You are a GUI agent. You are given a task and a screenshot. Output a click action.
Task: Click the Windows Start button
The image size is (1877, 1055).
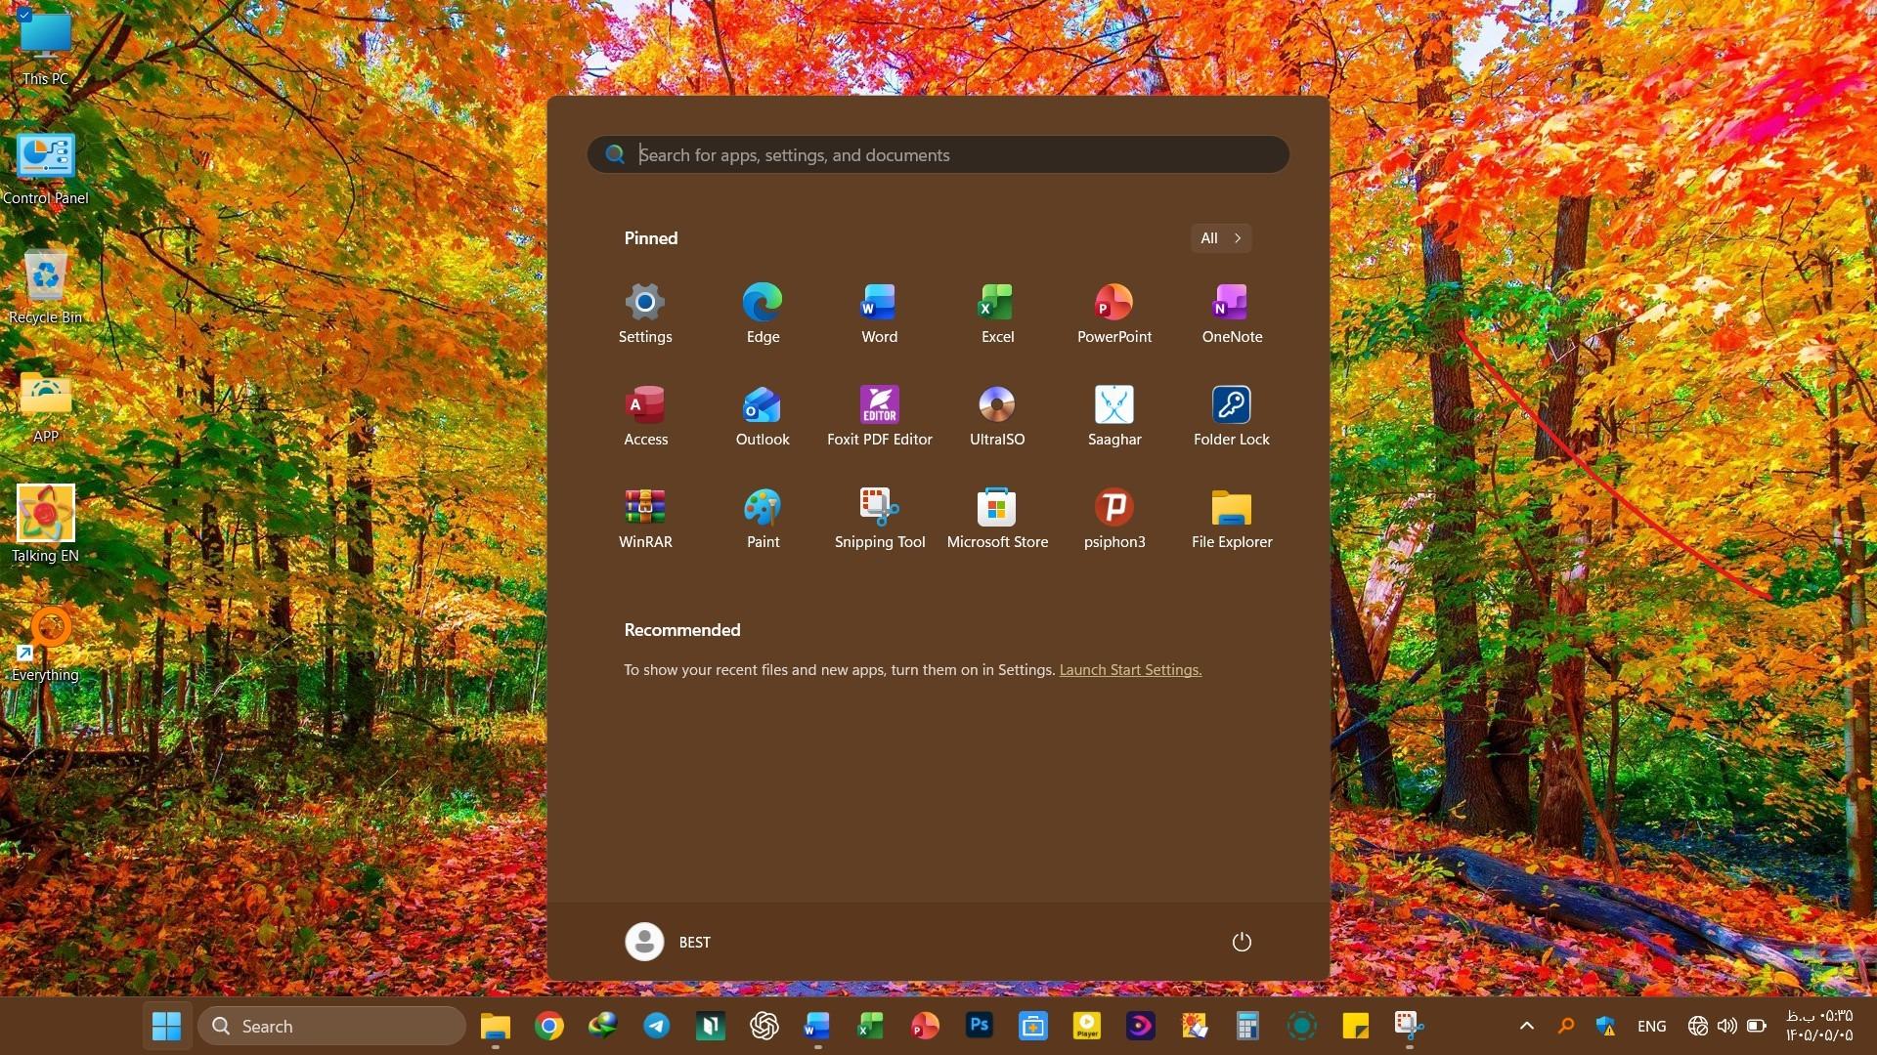[167, 1026]
